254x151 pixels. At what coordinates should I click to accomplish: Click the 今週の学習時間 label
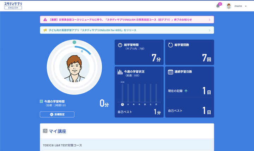pyautogui.click(x=54, y=101)
